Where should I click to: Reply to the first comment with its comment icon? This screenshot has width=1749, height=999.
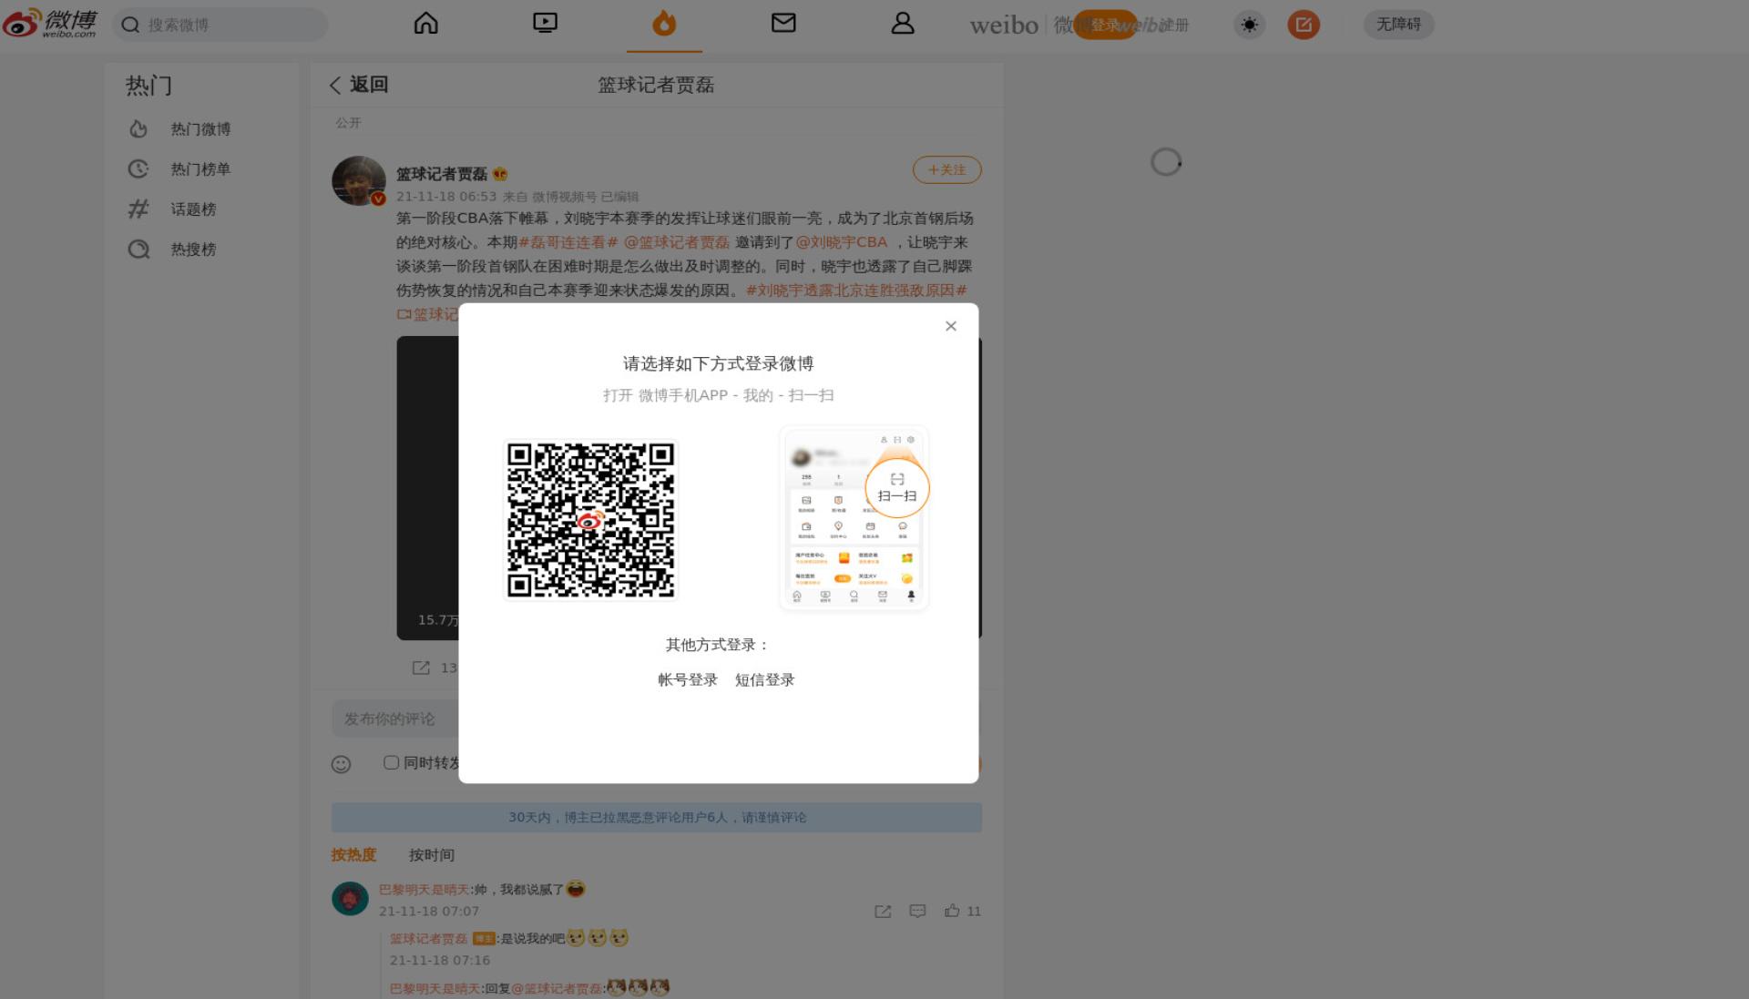917,912
